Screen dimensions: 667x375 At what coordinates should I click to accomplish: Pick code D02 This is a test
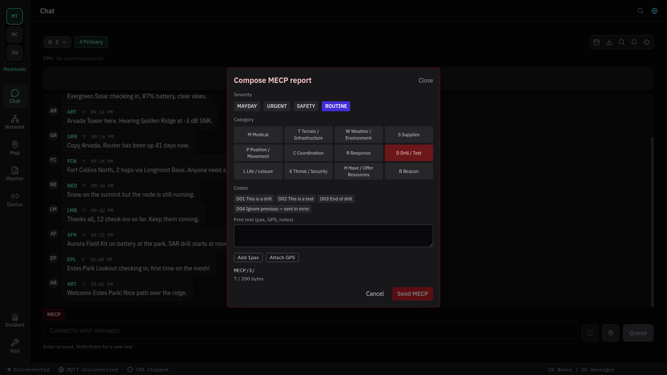point(296,199)
